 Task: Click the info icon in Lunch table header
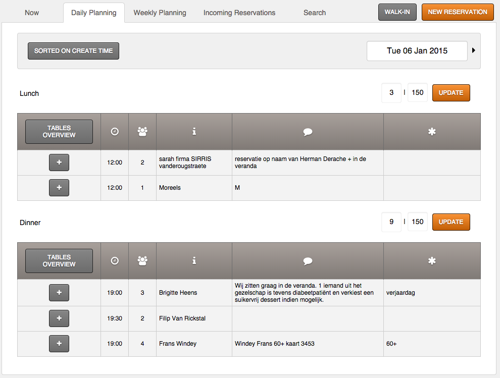click(x=194, y=132)
